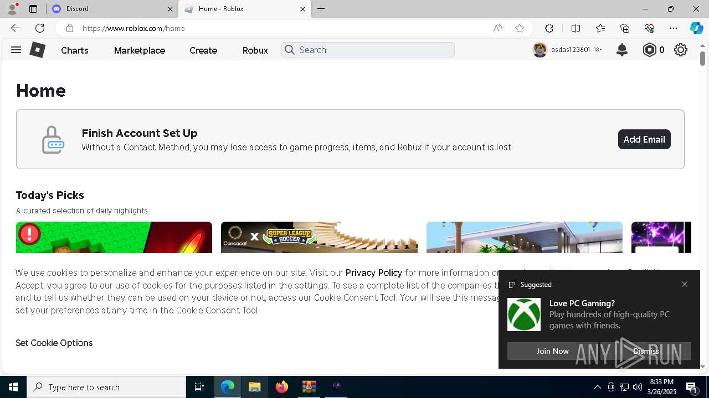Image resolution: width=709 pixels, height=398 pixels.
Task: Click the asdas123601 avatar picture
Action: pyautogui.click(x=540, y=50)
